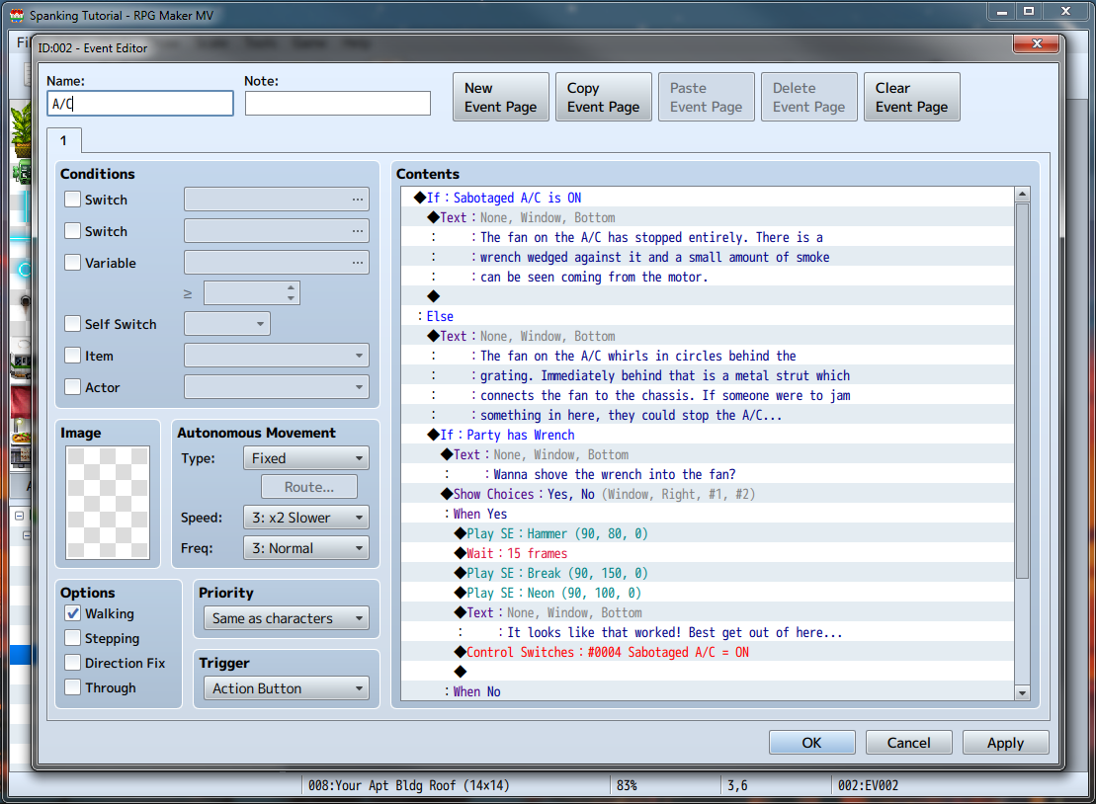
Task: Open the Item condition dropdown
Action: [277, 356]
